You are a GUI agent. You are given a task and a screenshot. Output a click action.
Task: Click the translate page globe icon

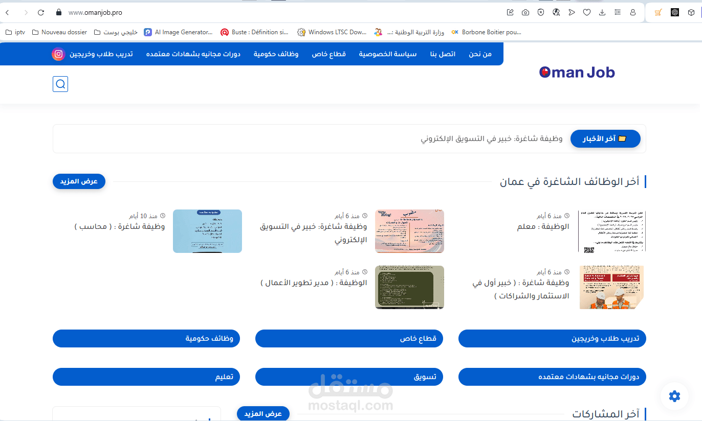point(556,12)
